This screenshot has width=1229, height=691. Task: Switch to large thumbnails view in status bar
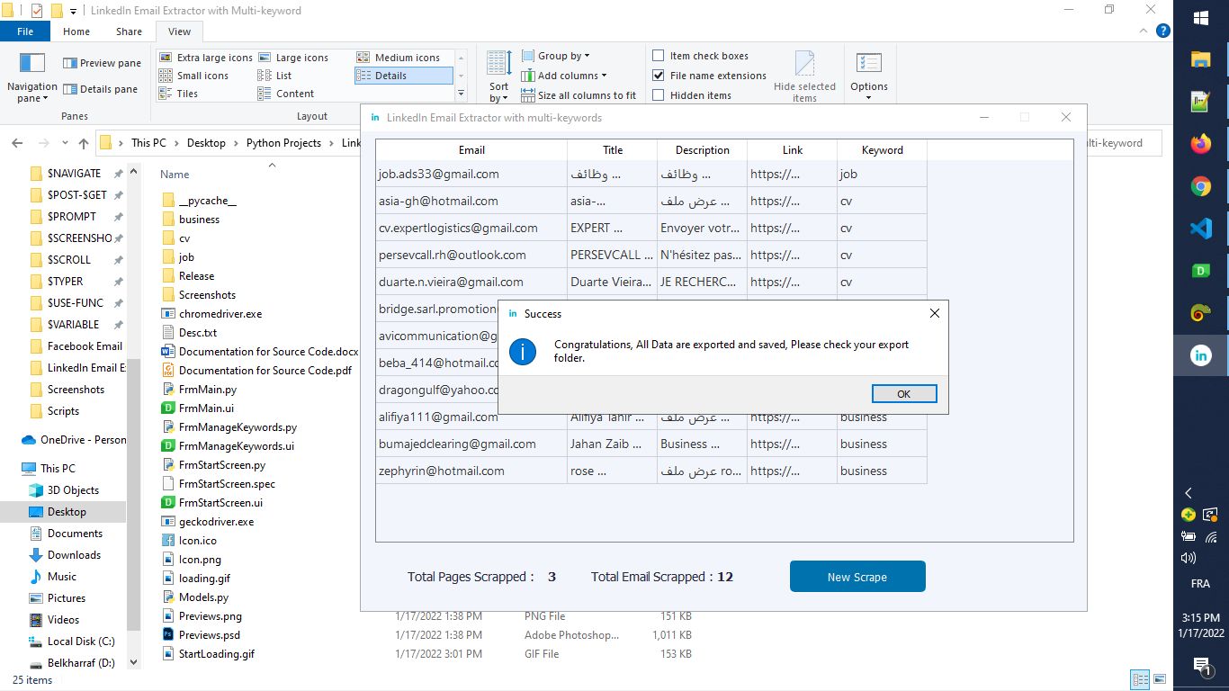click(x=1160, y=680)
